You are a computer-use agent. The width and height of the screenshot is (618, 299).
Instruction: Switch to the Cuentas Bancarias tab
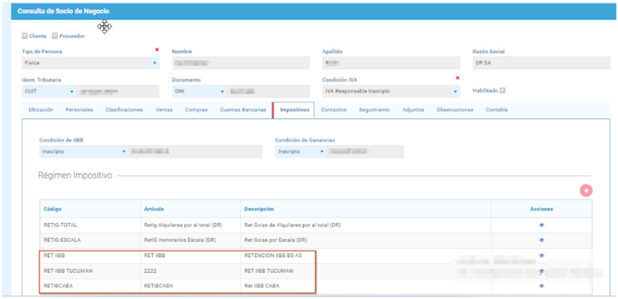[x=243, y=110]
